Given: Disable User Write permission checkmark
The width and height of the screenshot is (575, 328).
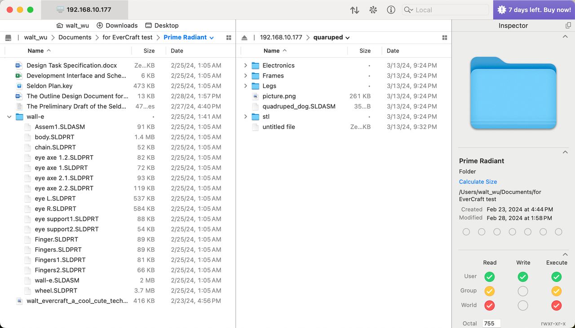Looking at the screenshot, I should click(x=522, y=276).
